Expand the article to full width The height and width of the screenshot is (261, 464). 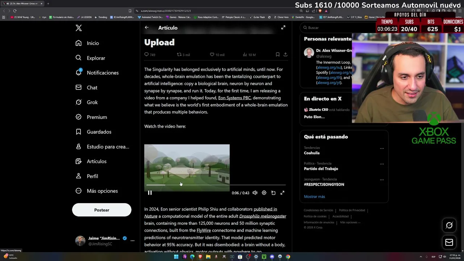point(283,28)
